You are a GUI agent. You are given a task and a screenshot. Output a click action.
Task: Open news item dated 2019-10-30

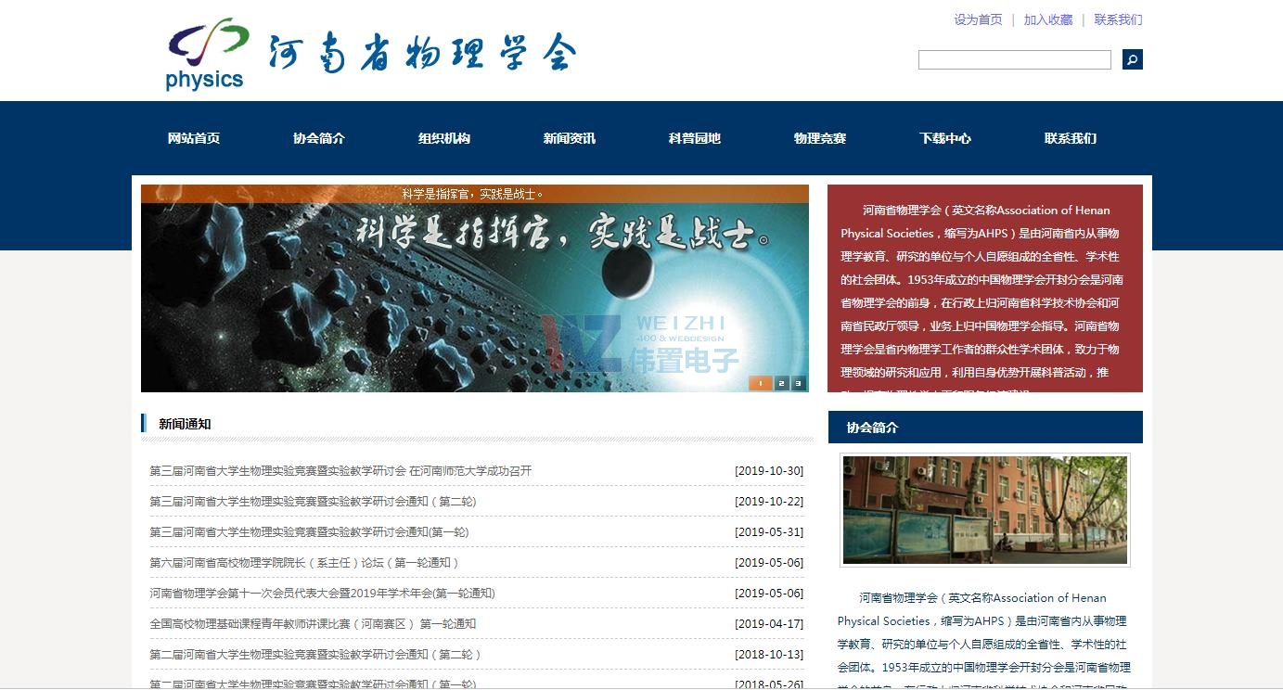[340, 471]
